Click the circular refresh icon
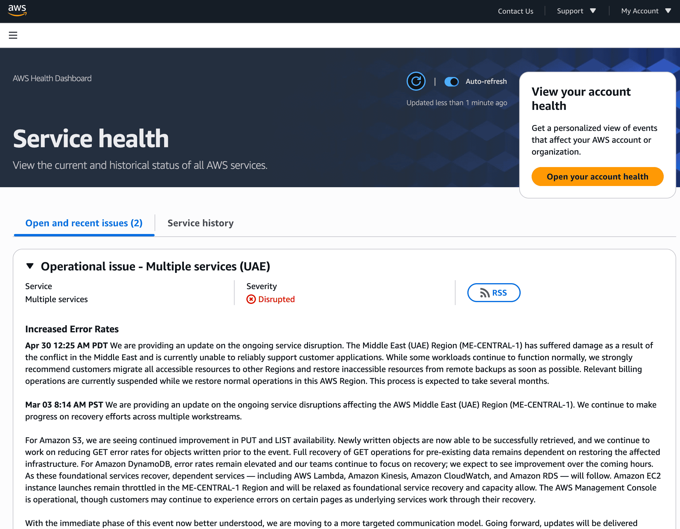This screenshot has height=529, width=680. (416, 81)
